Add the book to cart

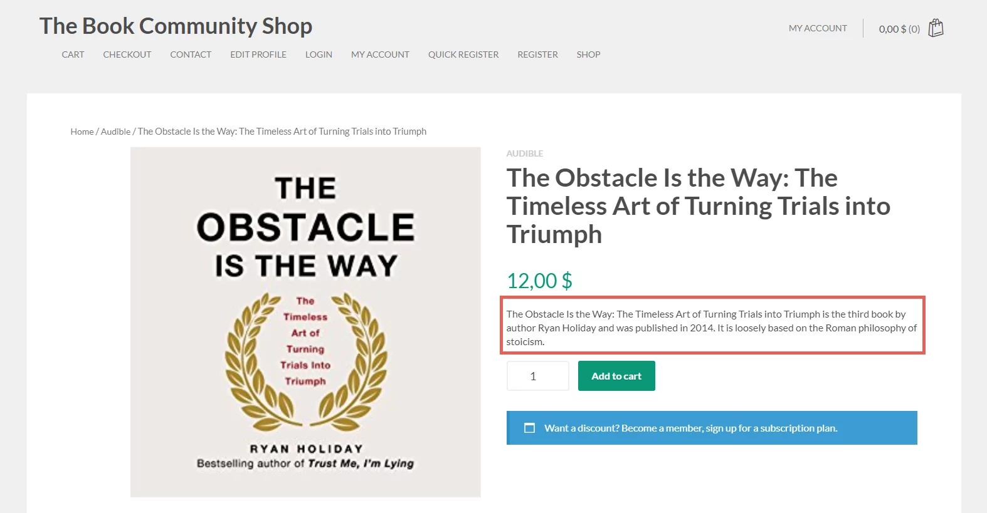[616, 376]
